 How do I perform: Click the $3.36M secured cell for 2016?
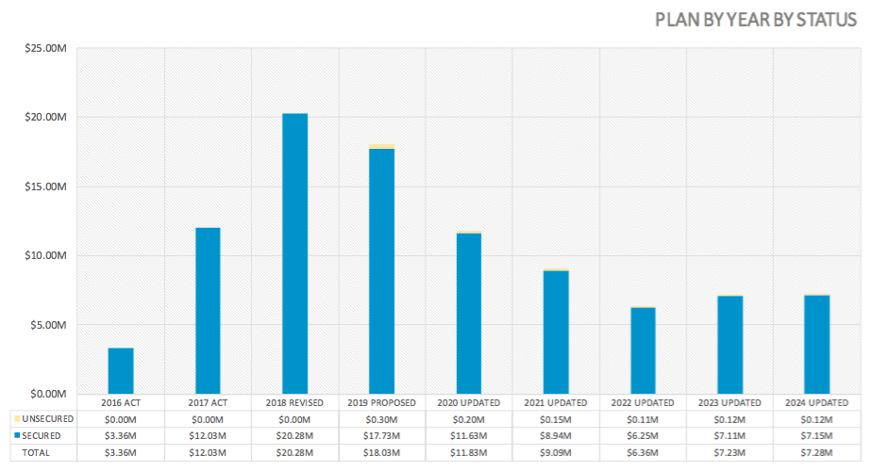(x=120, y=436)
